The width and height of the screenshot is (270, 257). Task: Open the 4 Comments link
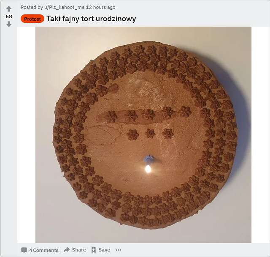click(x=44, y=250)
